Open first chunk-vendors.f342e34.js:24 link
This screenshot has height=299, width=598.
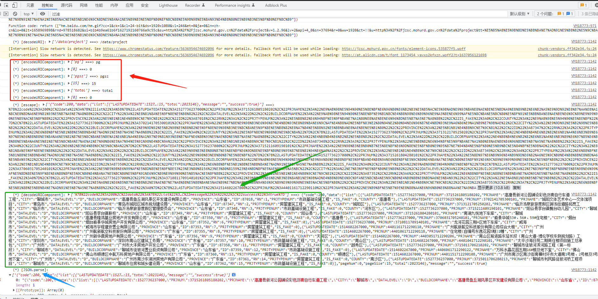(567, 49)
